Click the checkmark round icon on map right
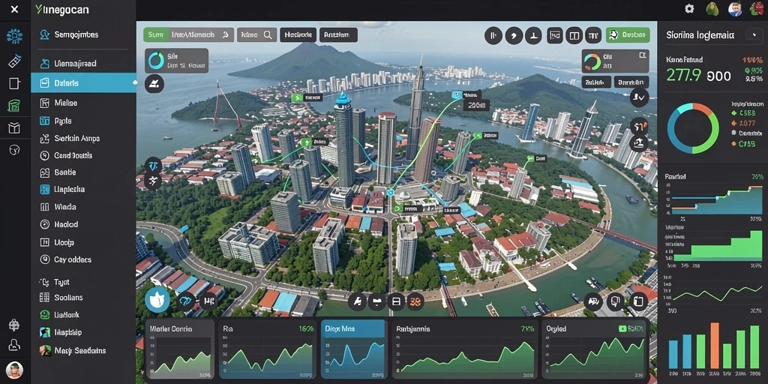 tap(639, 97)
